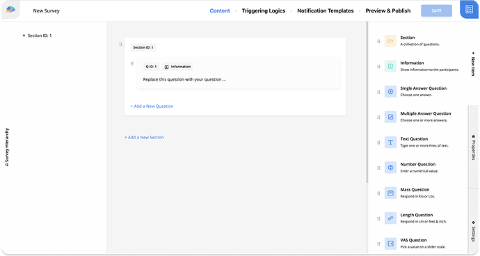The image size is (480, 256).
Task: Click drag handle next to Section item
Action: coord(378,41)
